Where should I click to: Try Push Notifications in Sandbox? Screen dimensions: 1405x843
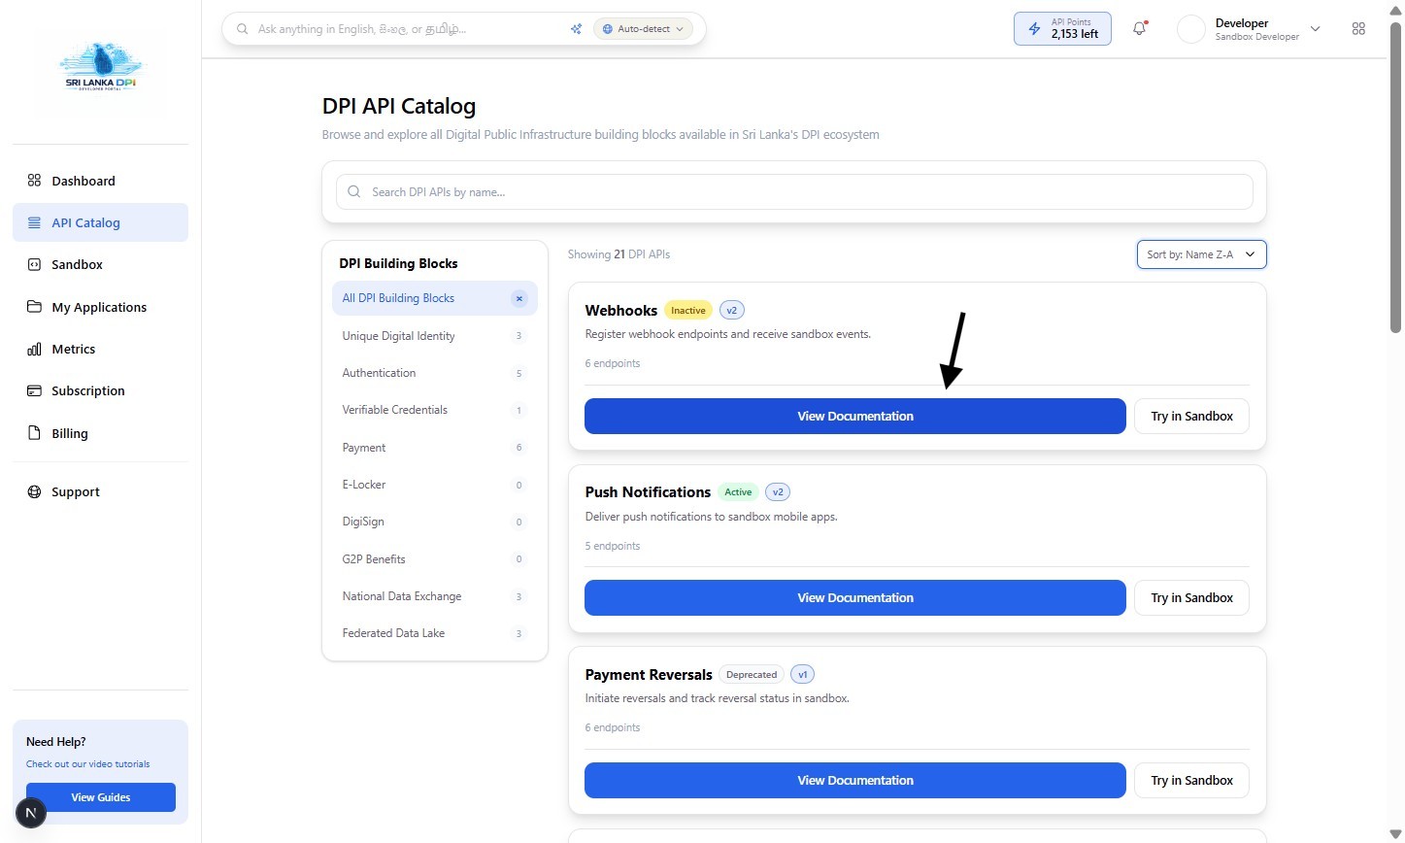(x=1191, y=597)
